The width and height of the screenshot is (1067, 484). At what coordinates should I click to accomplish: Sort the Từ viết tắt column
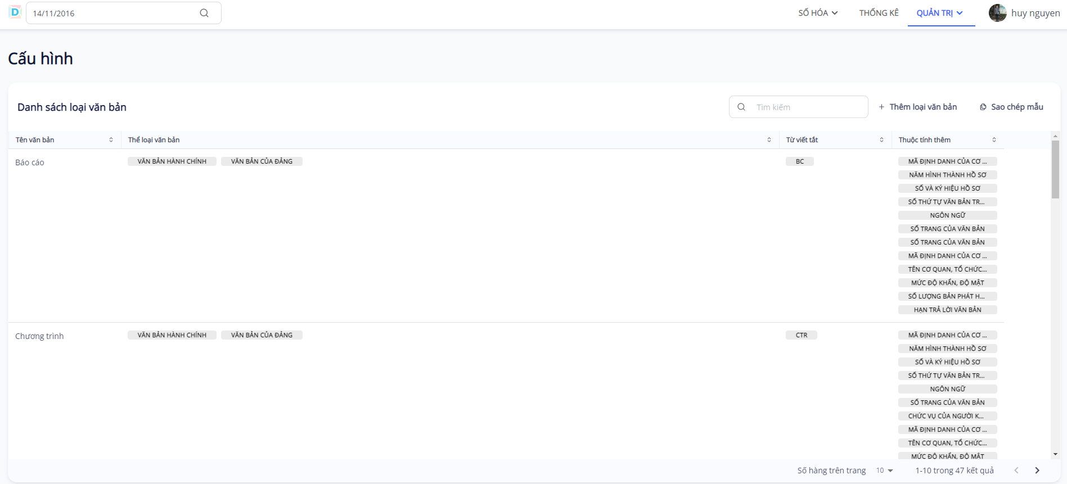click(x=881, y=140)
